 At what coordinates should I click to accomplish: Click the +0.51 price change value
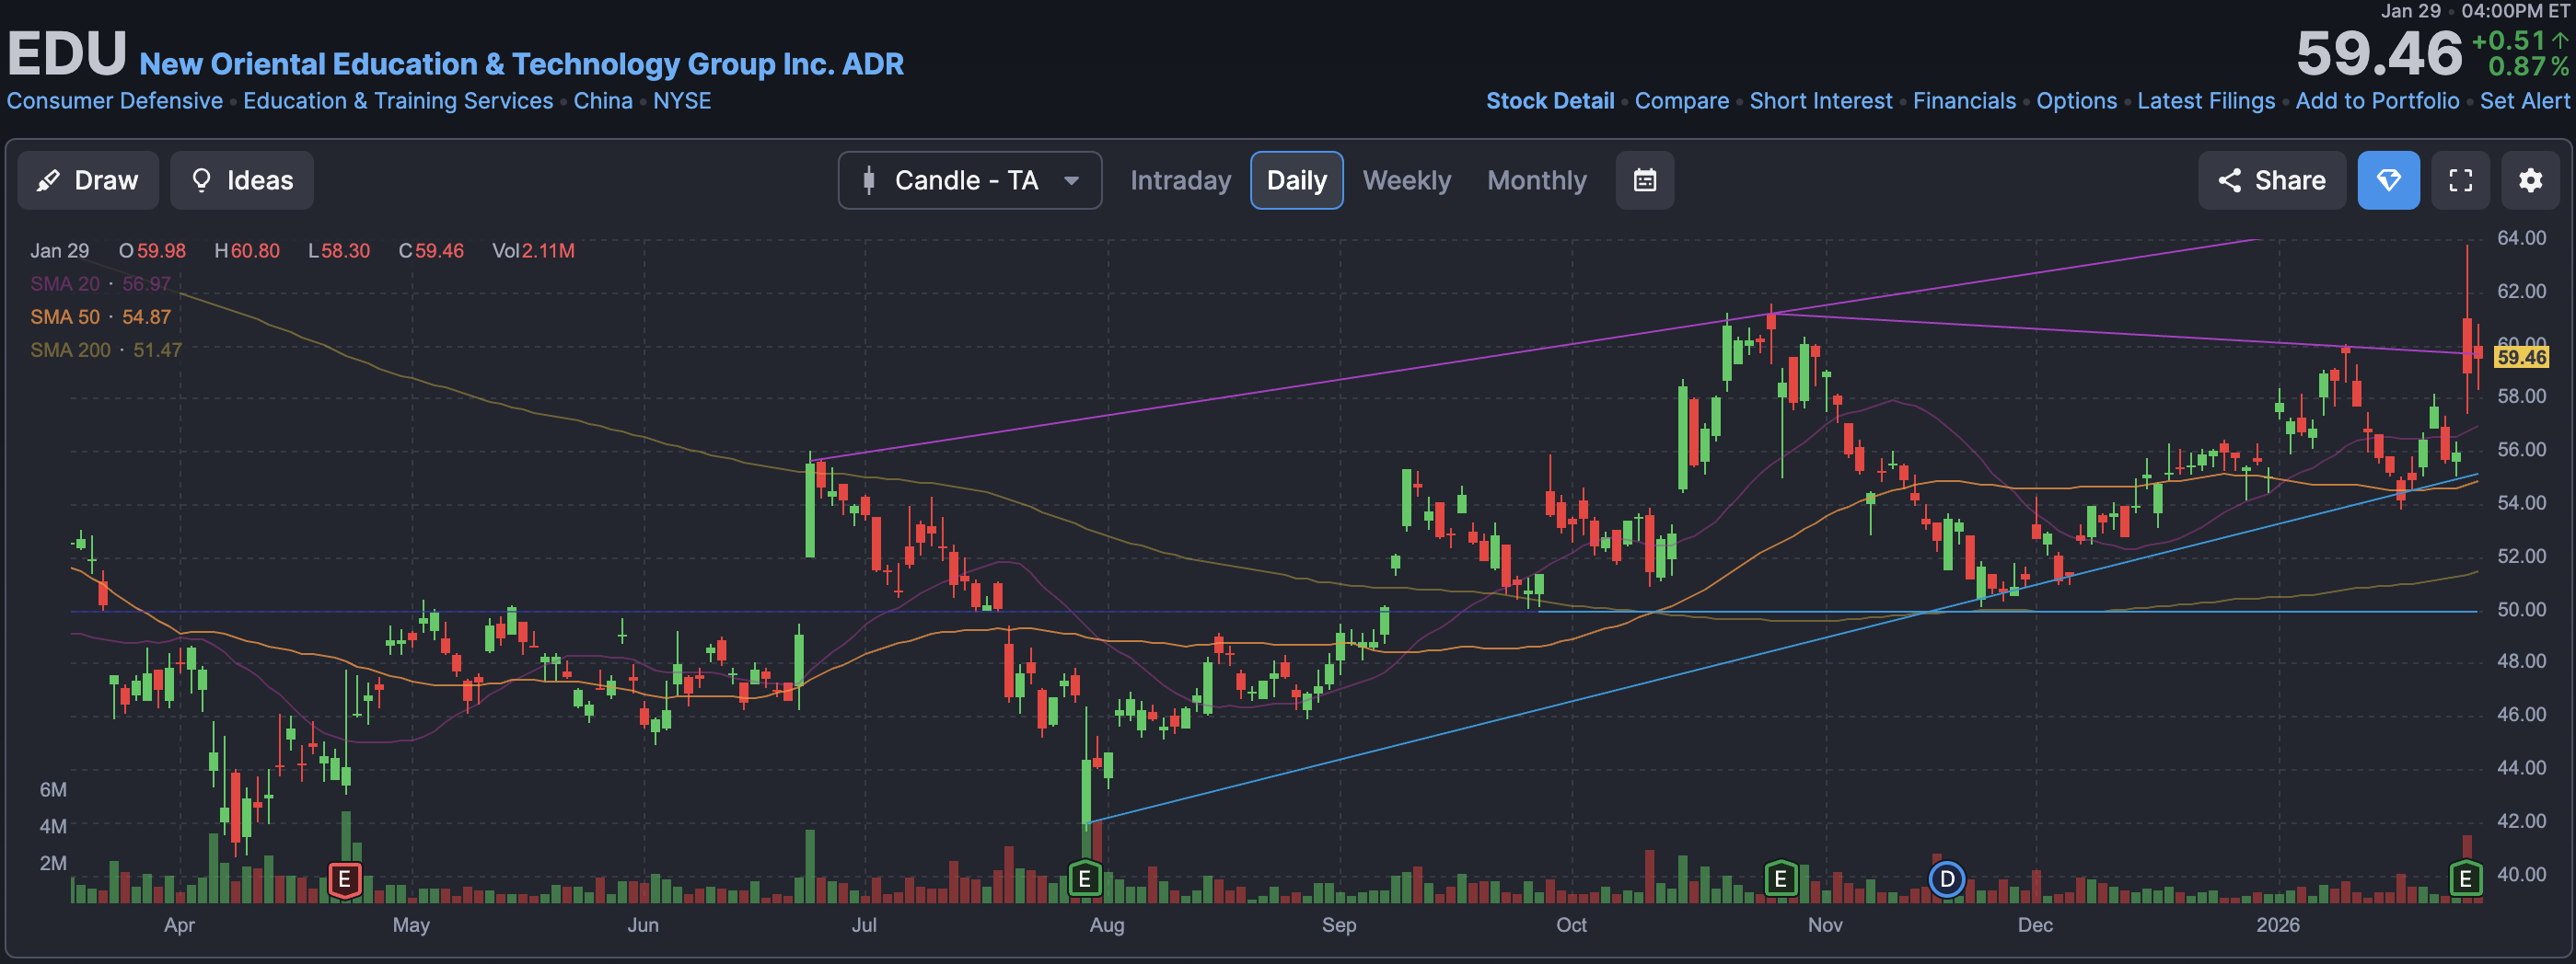2508,40
